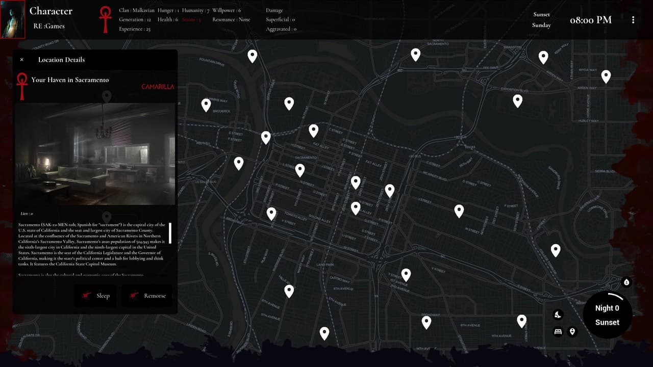Click the Remorse button
Image resolution: width=653 pixels, height=367 pixels.
point(147,296)
